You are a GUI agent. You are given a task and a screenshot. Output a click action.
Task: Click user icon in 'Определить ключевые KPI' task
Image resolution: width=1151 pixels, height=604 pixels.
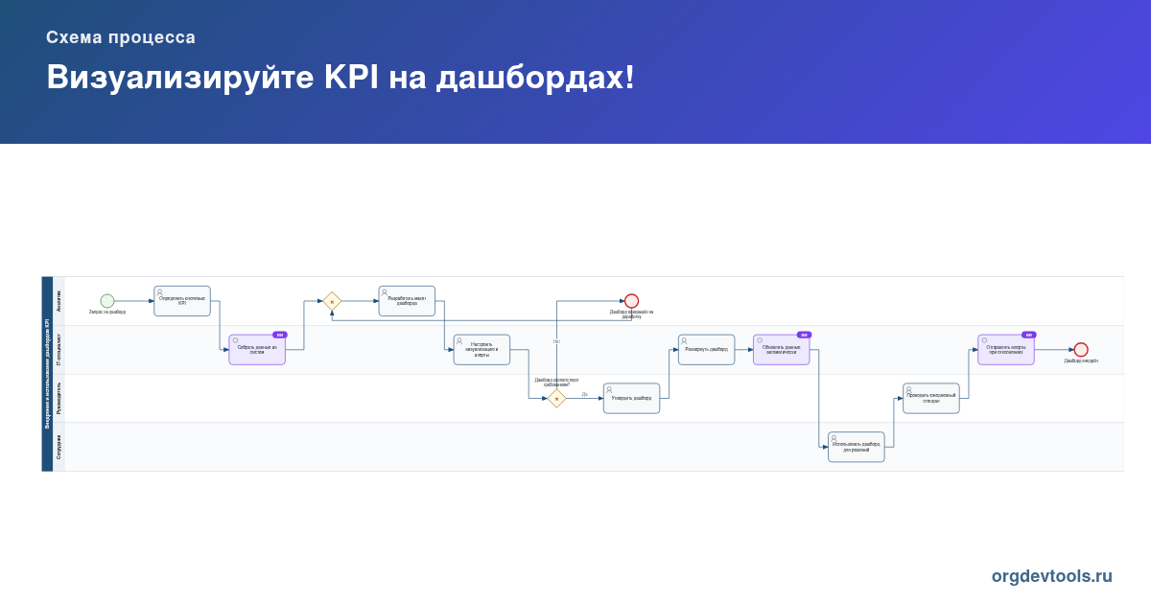160,291
